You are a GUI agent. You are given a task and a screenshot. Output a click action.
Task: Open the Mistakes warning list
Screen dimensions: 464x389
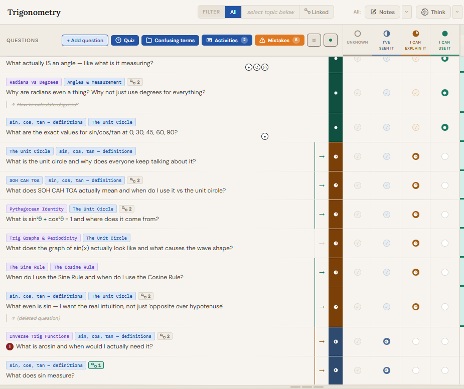tap(279, 40)
